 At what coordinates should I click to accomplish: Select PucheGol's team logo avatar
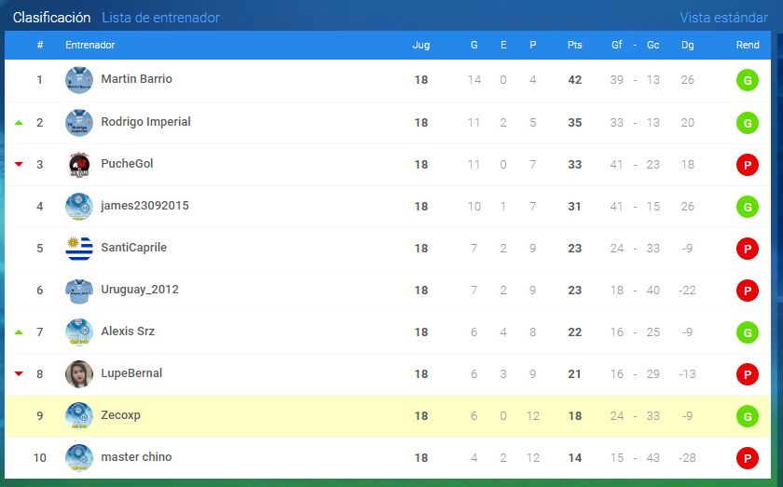click(79, 164)
